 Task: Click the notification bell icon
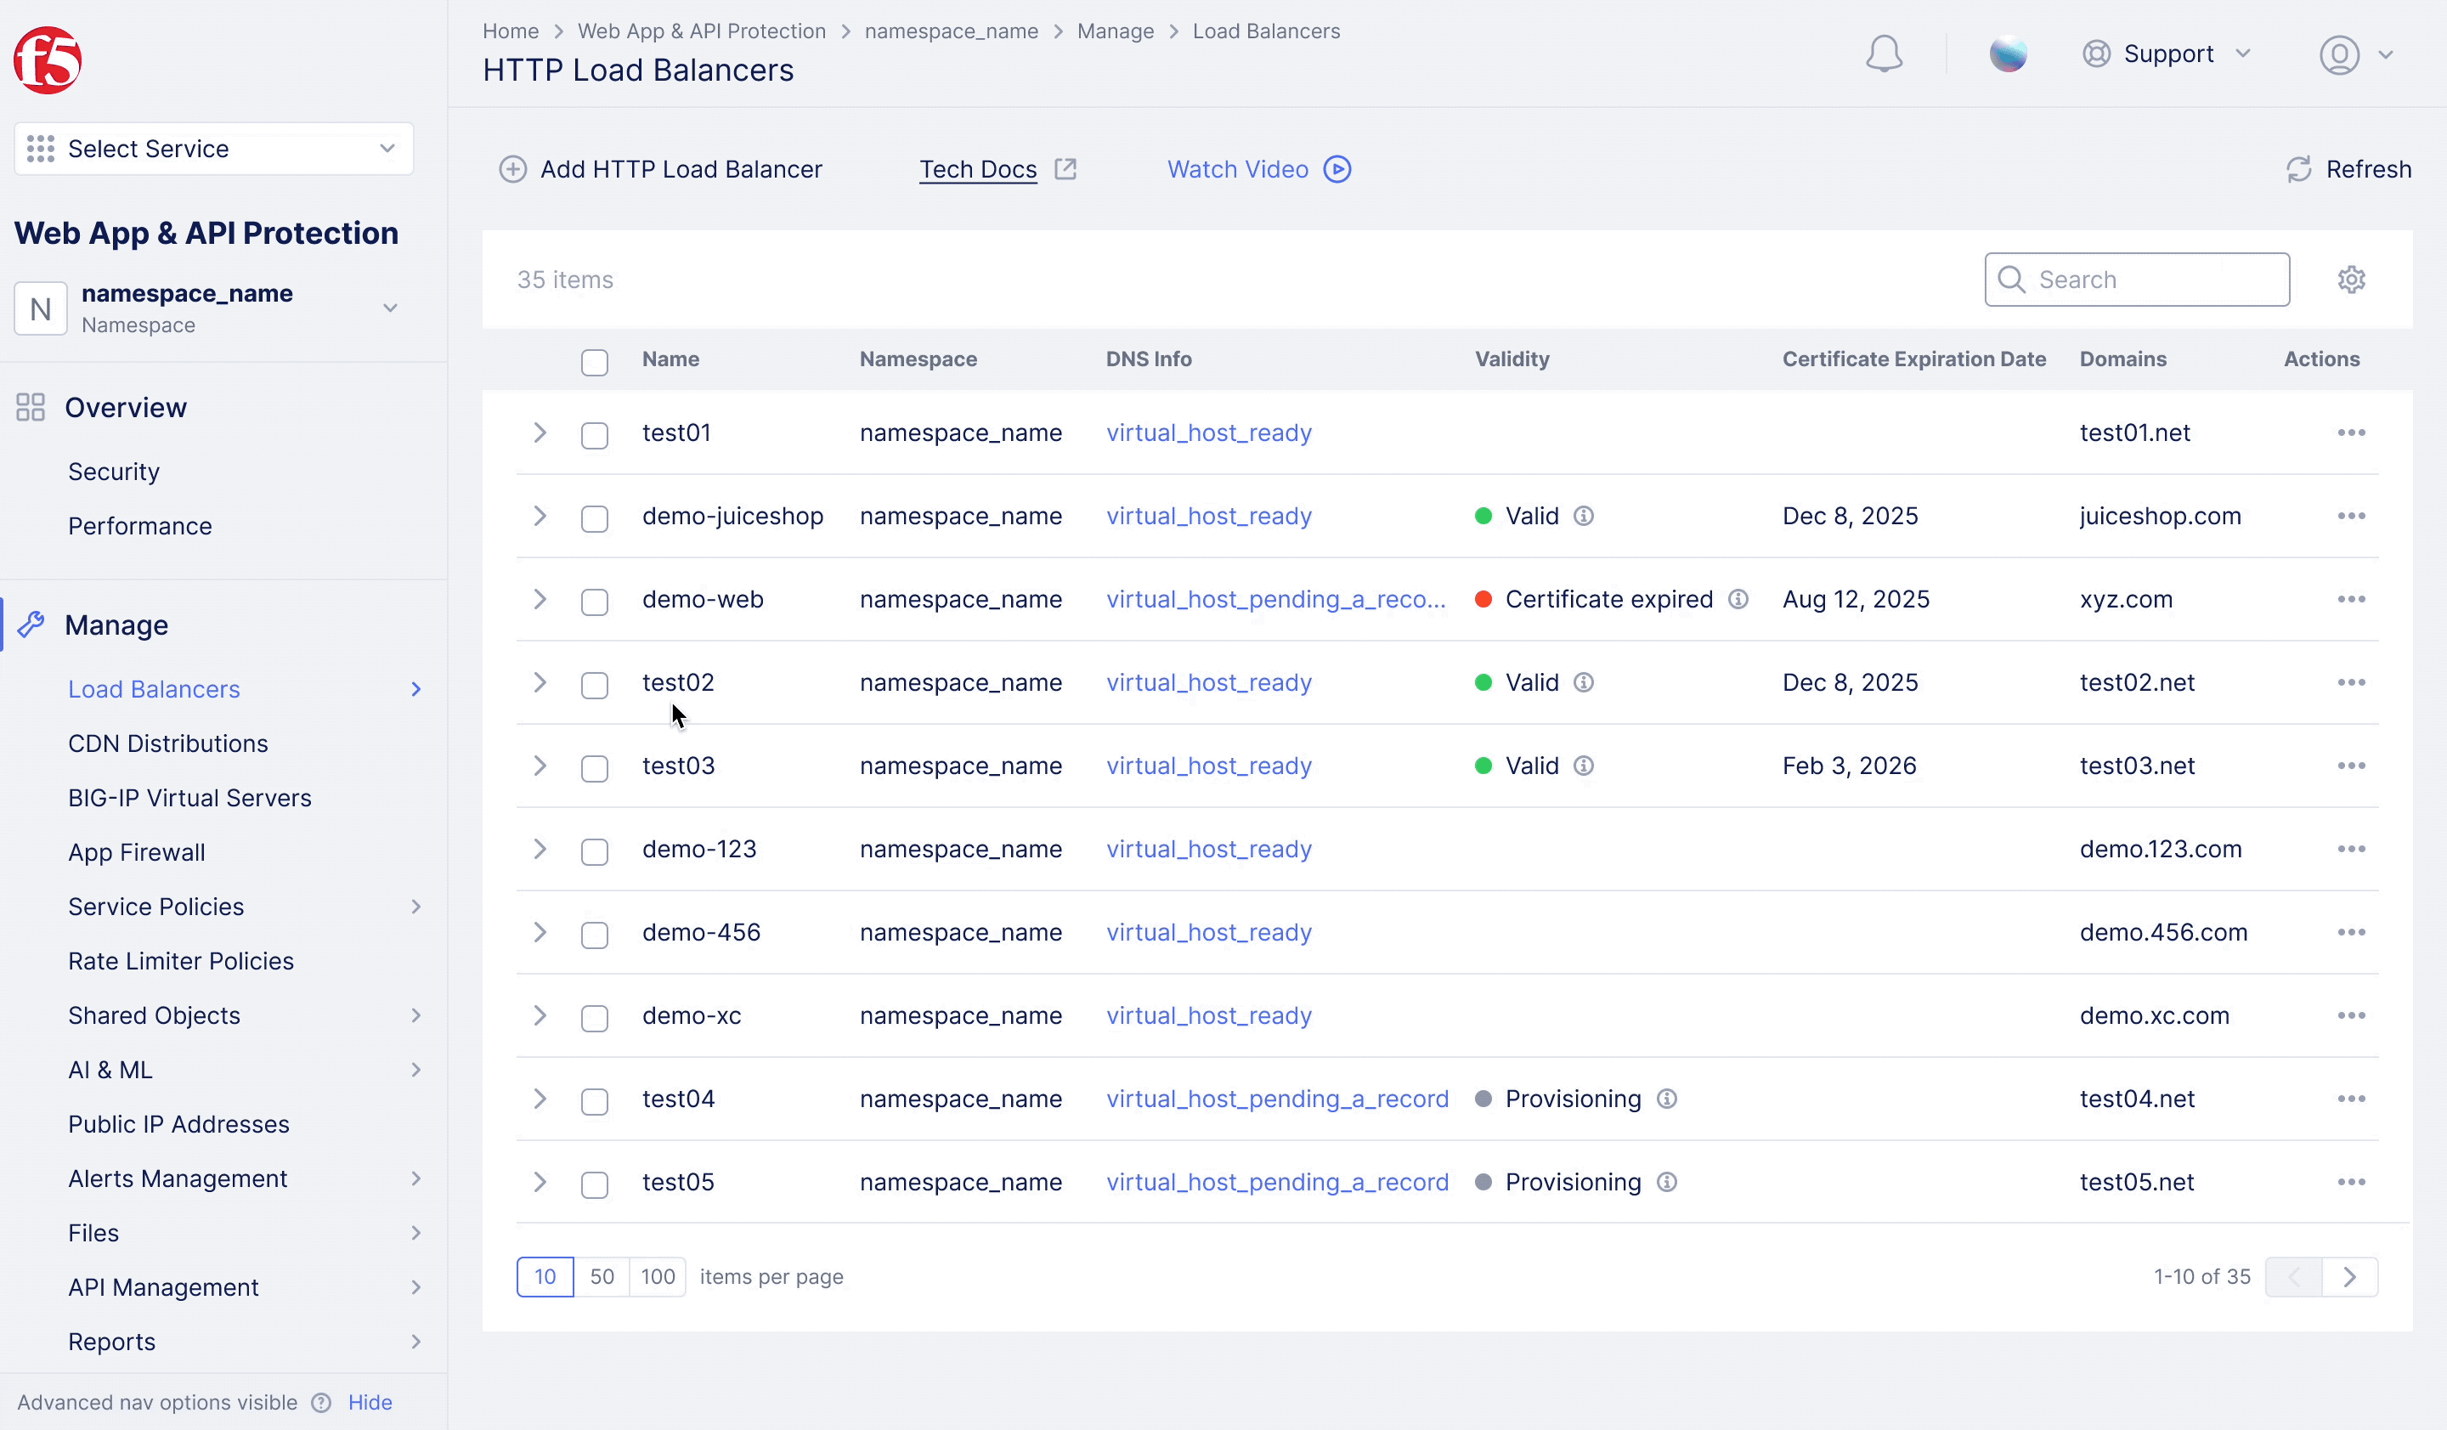pos(1883,54)
